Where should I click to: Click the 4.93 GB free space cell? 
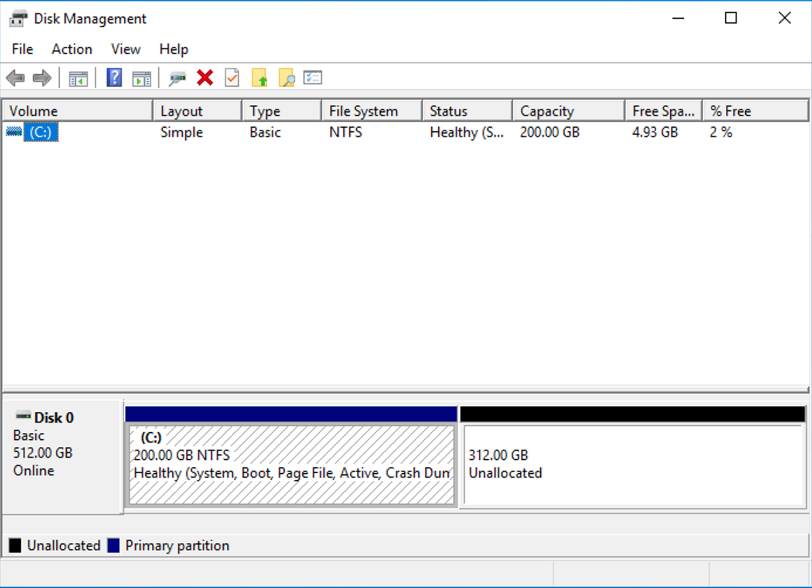click(655, 132)
